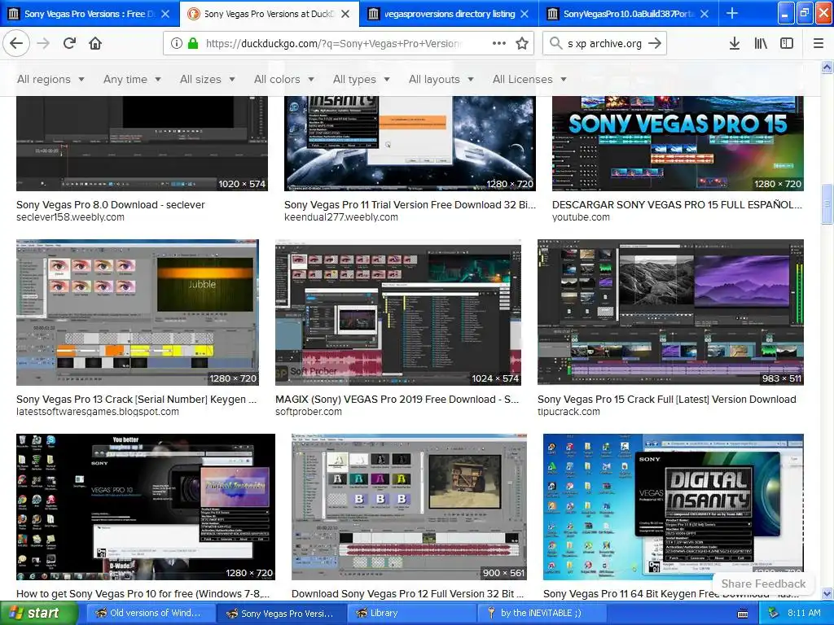Open the Library bookshelf icon
The image size is (834, 625).
pyautogui.click(x=761, y=44)
